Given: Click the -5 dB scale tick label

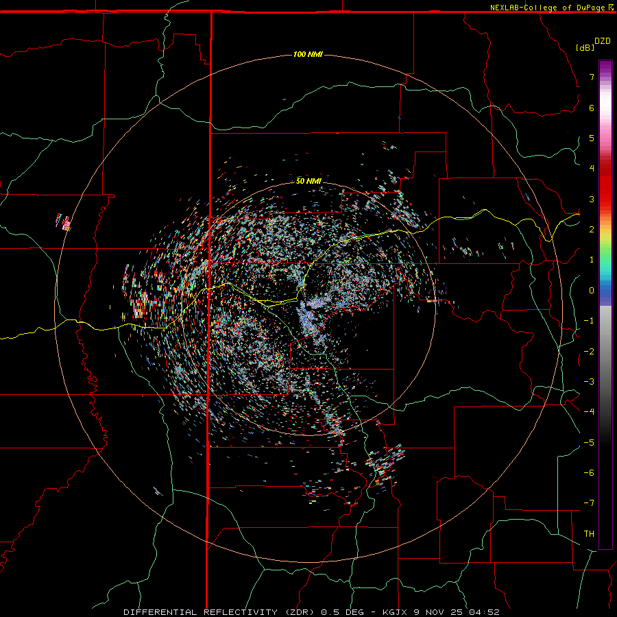Looking at the screenshot, I should point(589,442).
